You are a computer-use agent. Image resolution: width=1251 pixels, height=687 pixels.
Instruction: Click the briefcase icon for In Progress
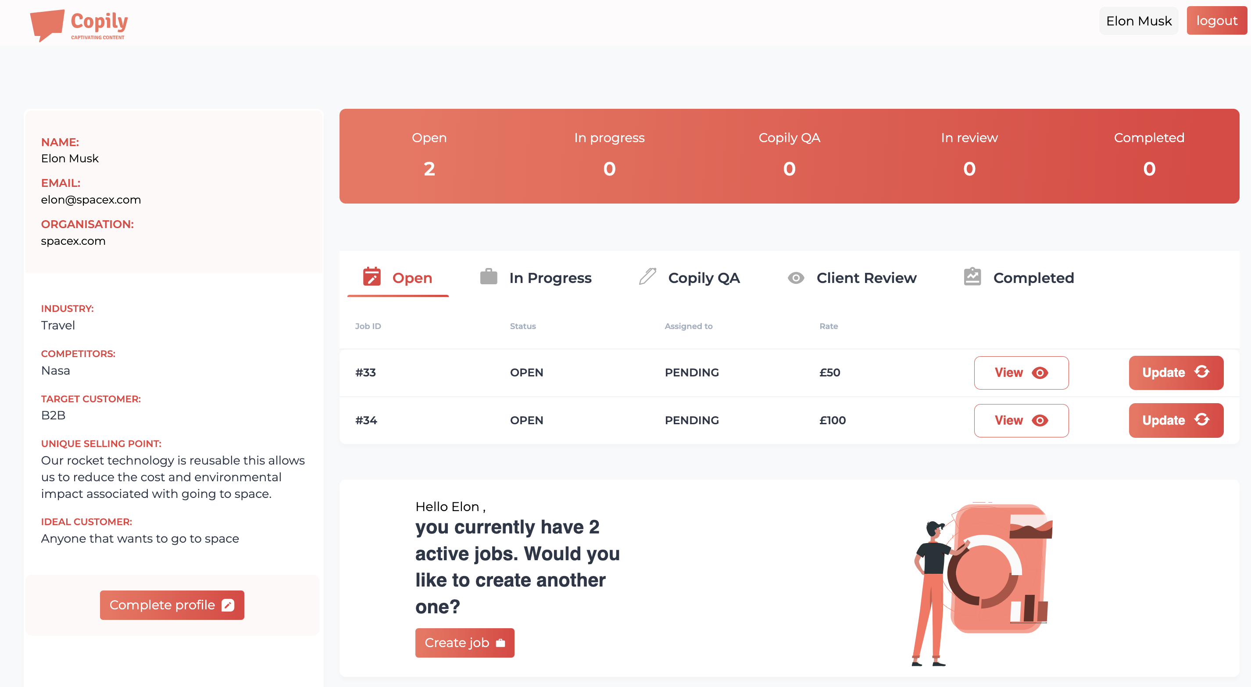point(489,276)
